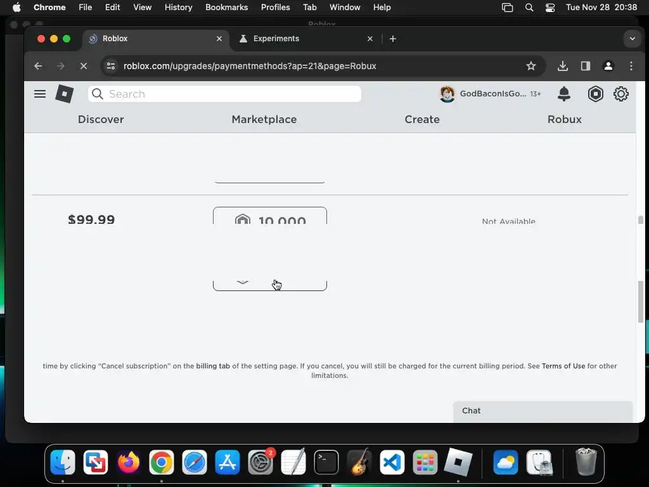The height and width of the screenshot is (487, 649).
Task: Go back to the previous page
Action: pyautogui.click(x=38, y=66)
